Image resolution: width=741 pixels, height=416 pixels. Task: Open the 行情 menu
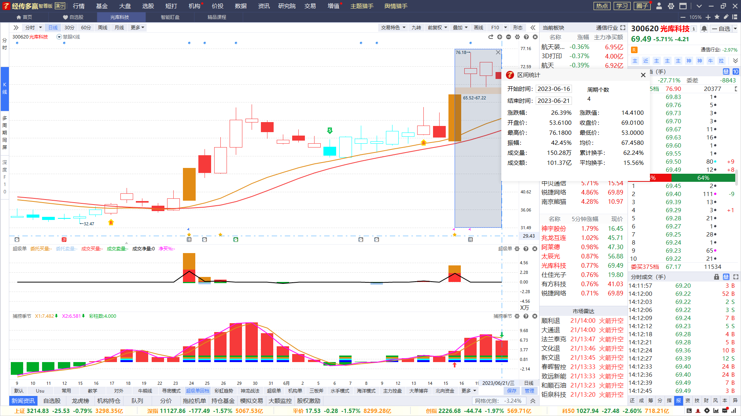[x=79, y=6]
